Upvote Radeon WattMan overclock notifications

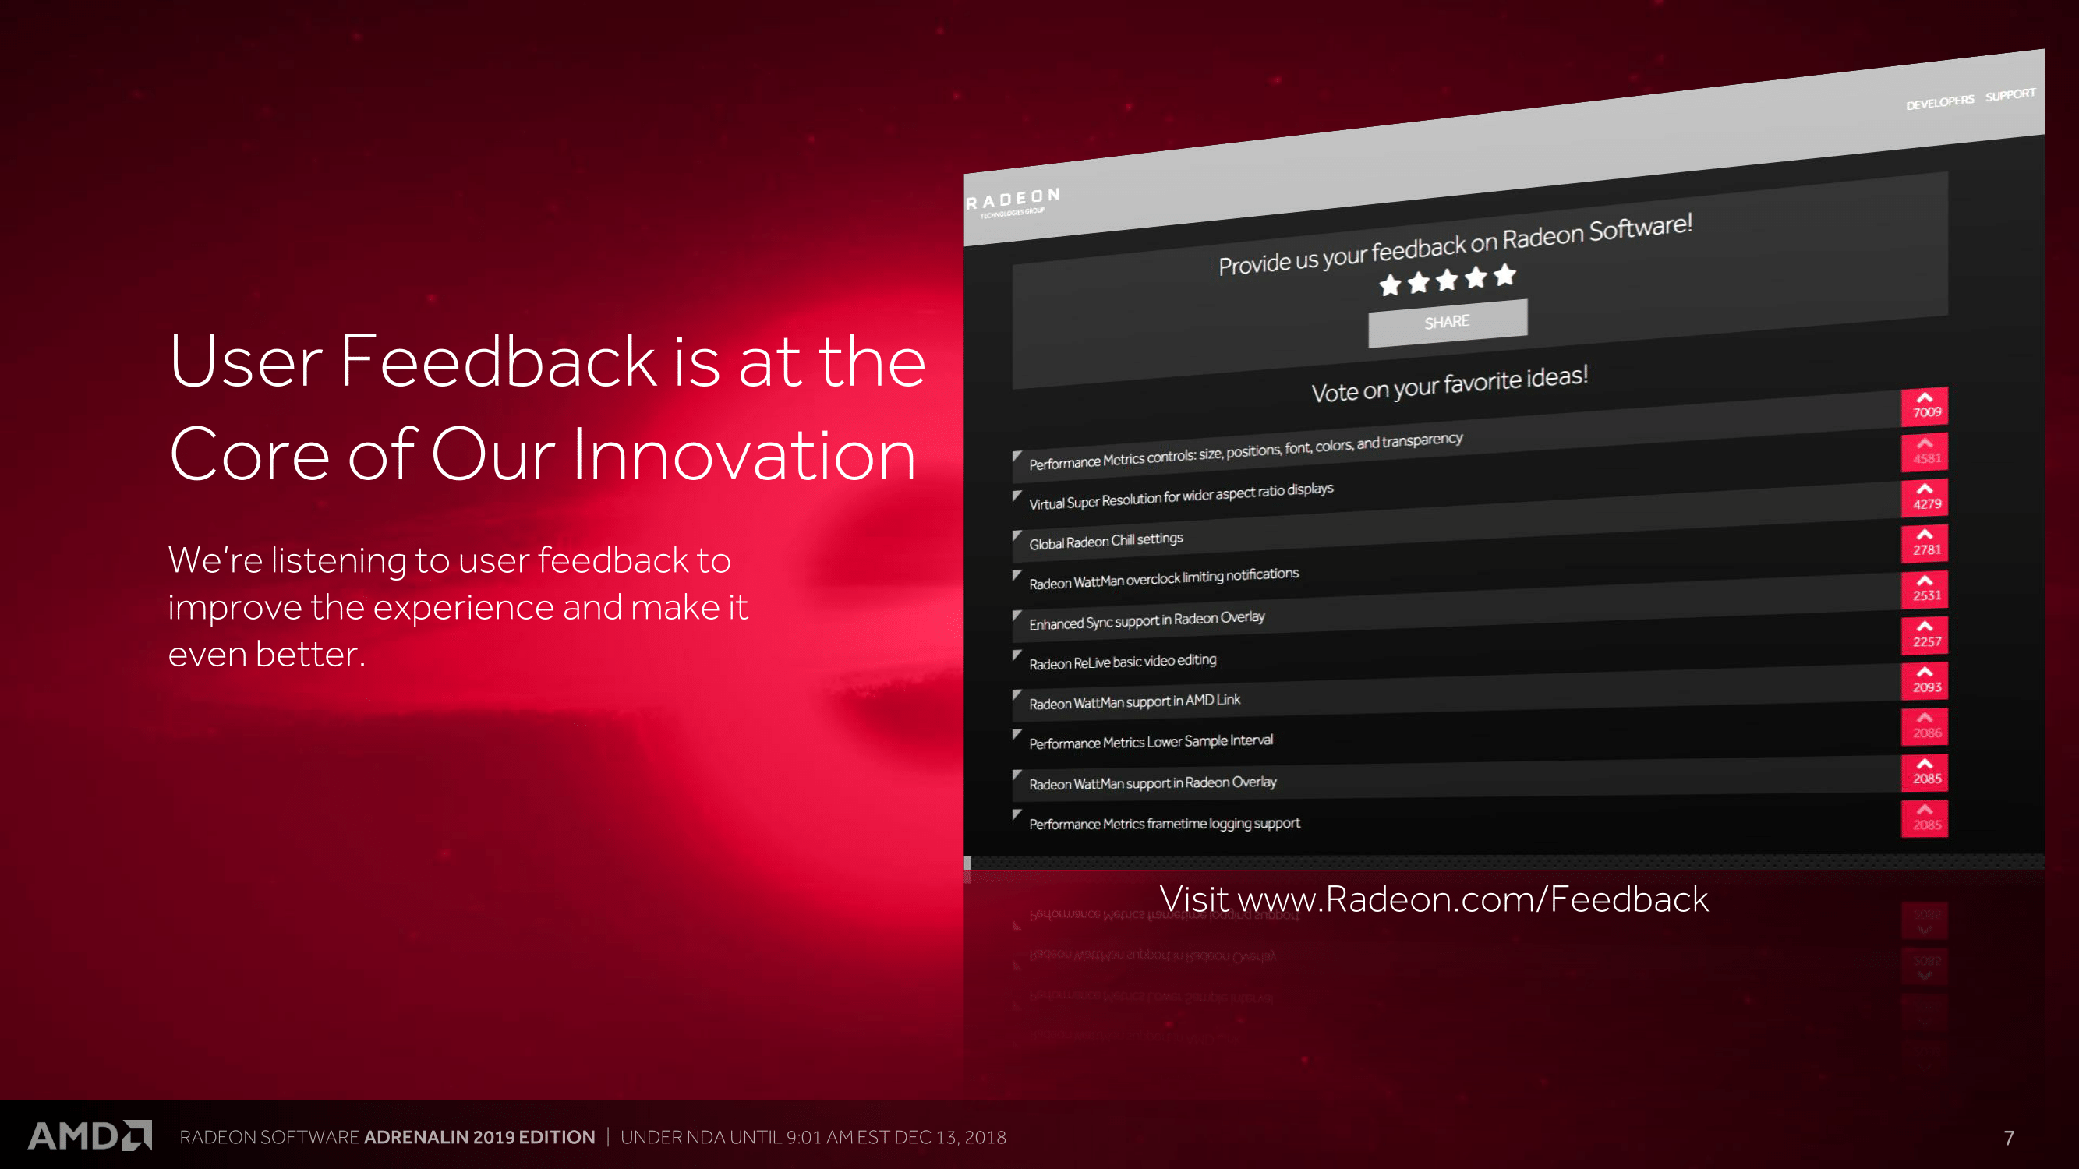pyautogui.click(x=1926, y=581)
